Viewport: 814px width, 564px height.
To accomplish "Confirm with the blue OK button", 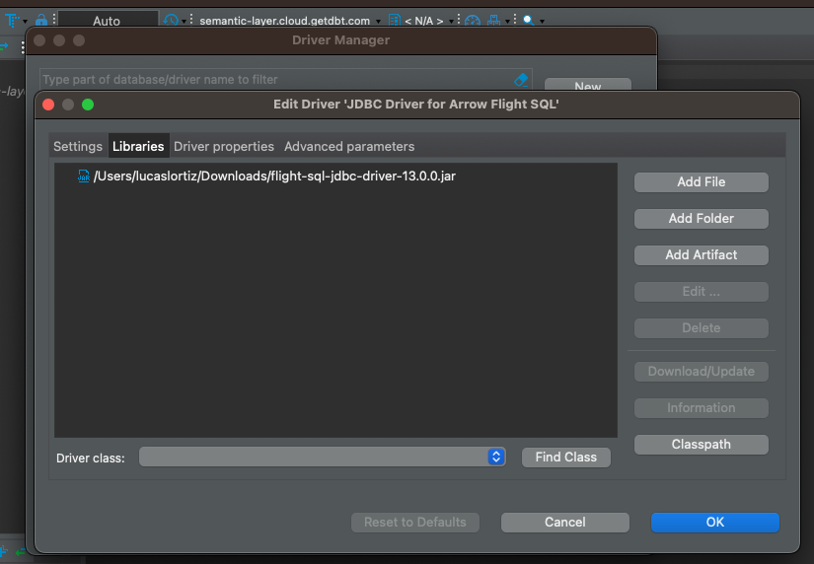I will [x=715, y=522].
